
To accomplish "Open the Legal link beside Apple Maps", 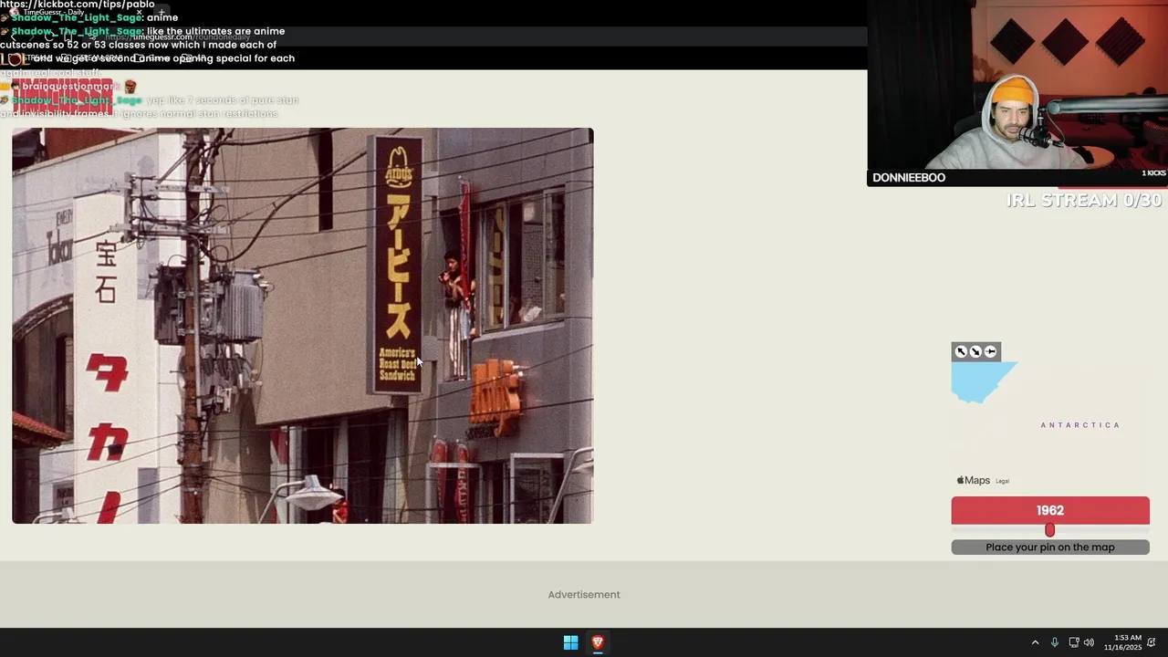I will 1002,481.
